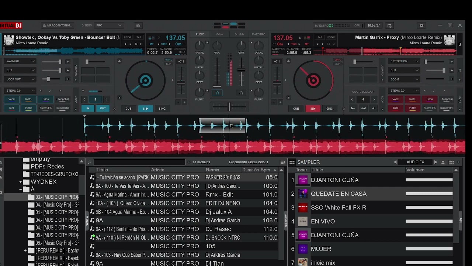Toggle the Vocal stem pad on left deck
Viewport: 472px width, 266px height.
coord(12,99)
